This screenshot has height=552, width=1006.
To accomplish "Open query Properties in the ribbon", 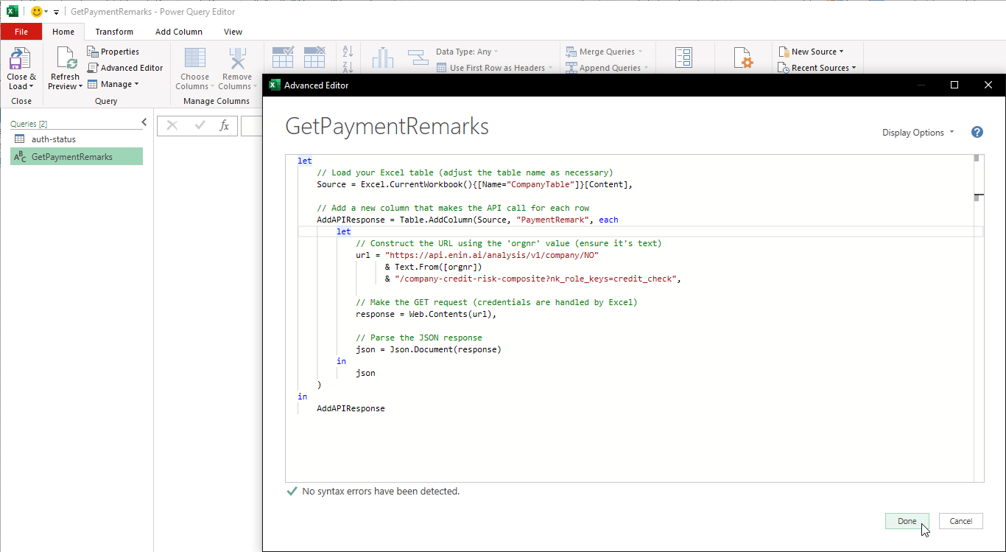I will tap(113, 52).
